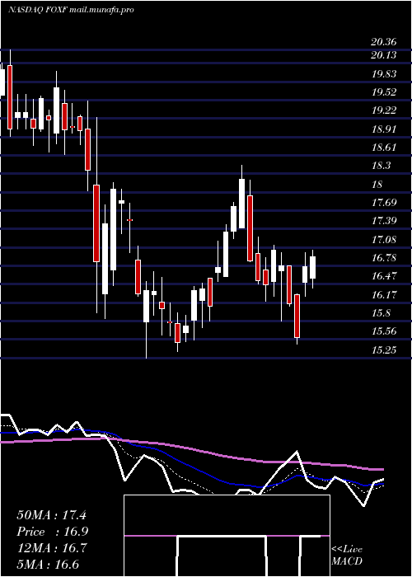The width and height of the screenshot is (412, 577).
Task: Click the pink 50MA line in lower panel
Action: coord(191,449)
